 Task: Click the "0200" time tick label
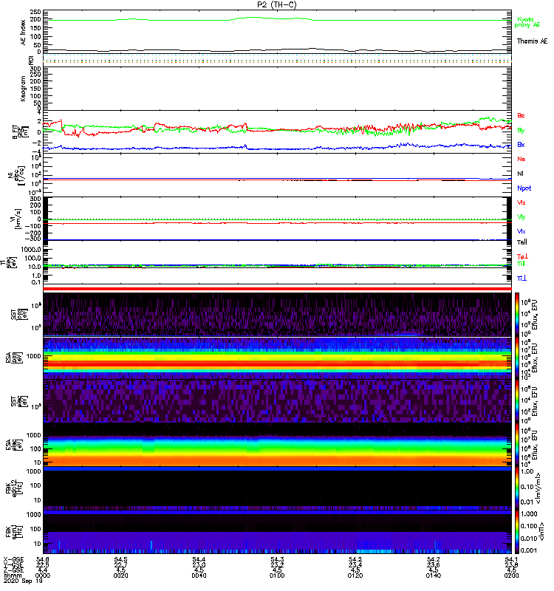coord(511,575)
